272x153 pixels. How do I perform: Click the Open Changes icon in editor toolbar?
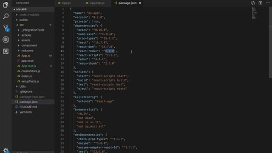(x=253, y=3)
